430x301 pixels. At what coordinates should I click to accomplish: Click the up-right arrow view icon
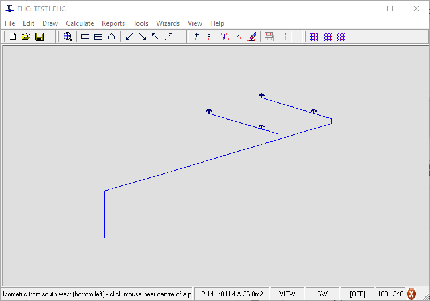click(169, 37)
